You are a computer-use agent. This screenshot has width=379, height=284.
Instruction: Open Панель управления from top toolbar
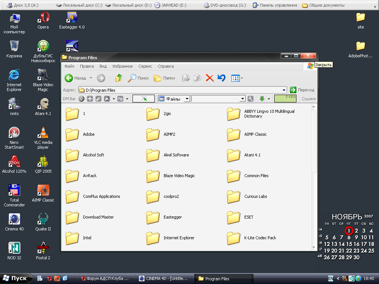tap(275, 5)
